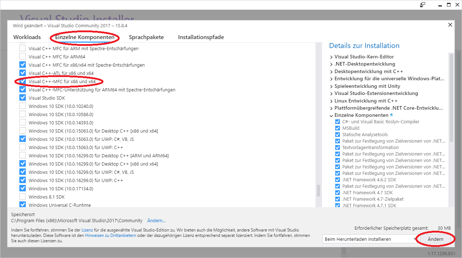Close the Wird geändert dialog
The width and height of the screenshot is (462, 258).
450,25
